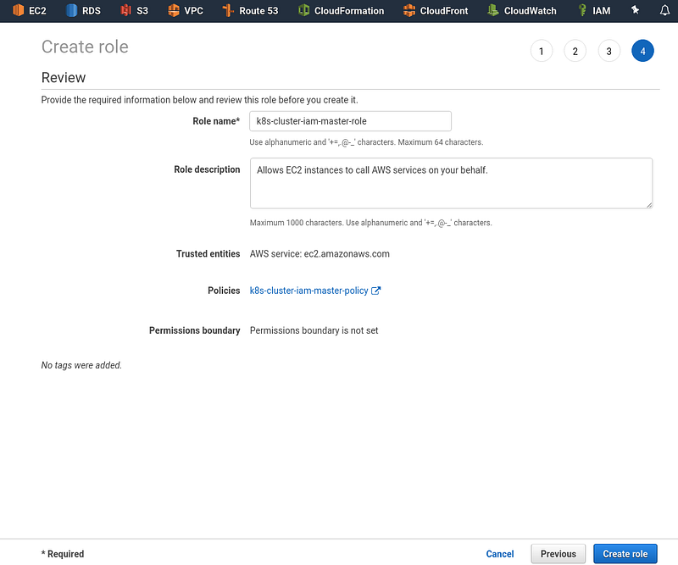Click the Role name input field

click(x=350, y=121)
